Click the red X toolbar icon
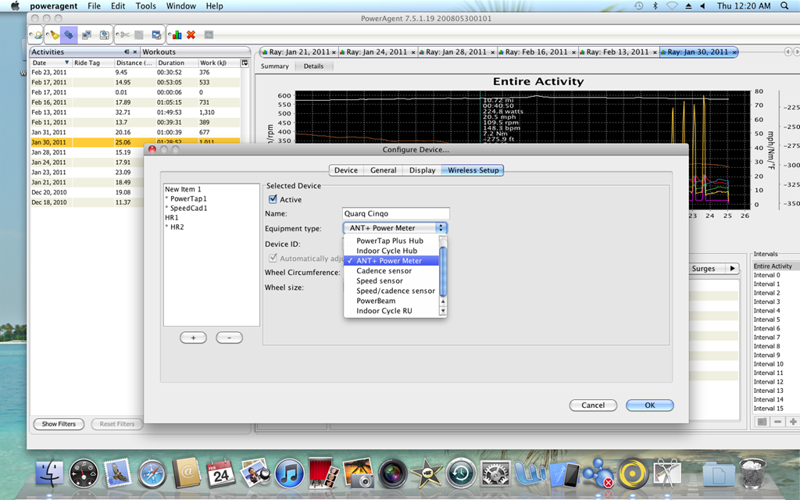Image resolution: width=800 pixels, height=500 pixels. click(191, 34)
